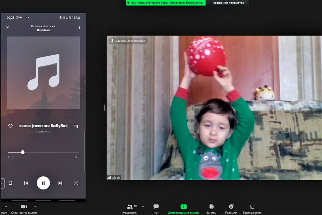Image resolution: width=322 pixels, height=215 pixels.
Task: Open the Чат chat panel
Action: click(156, 208)
